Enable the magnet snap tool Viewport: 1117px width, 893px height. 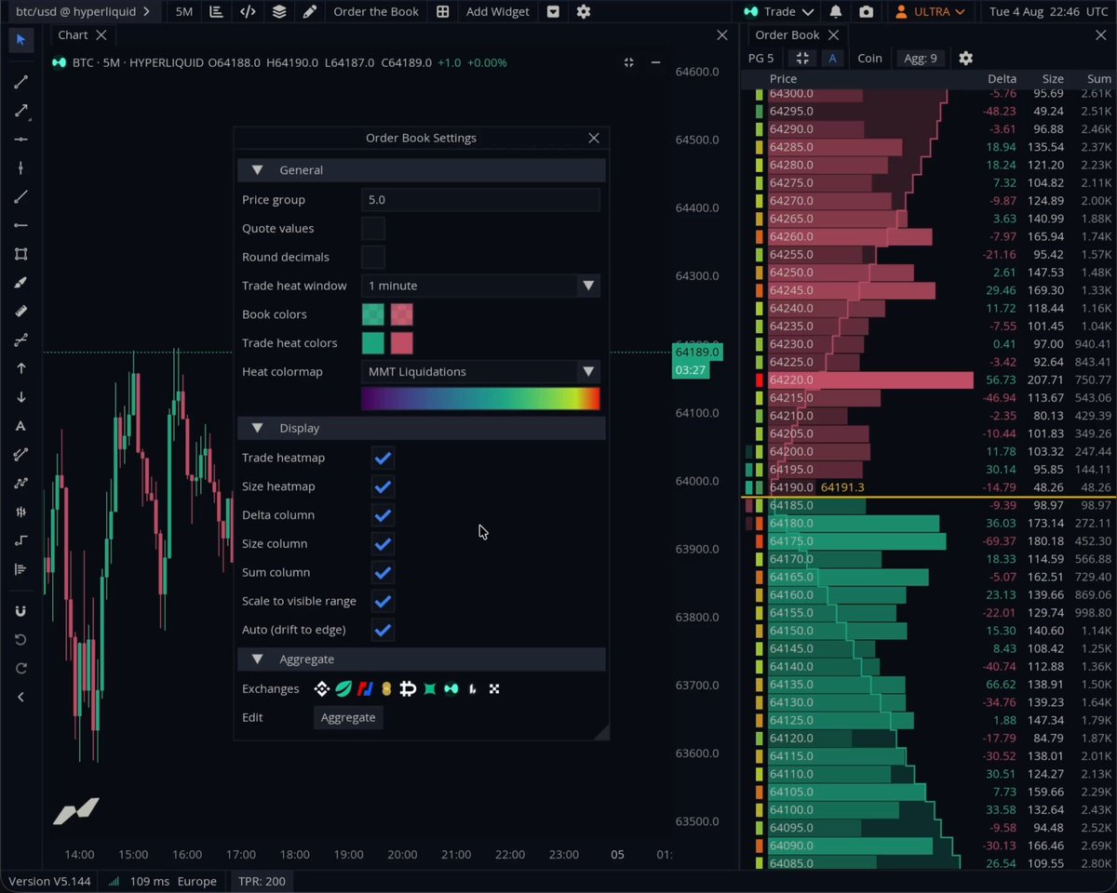[x=20, y=611]
